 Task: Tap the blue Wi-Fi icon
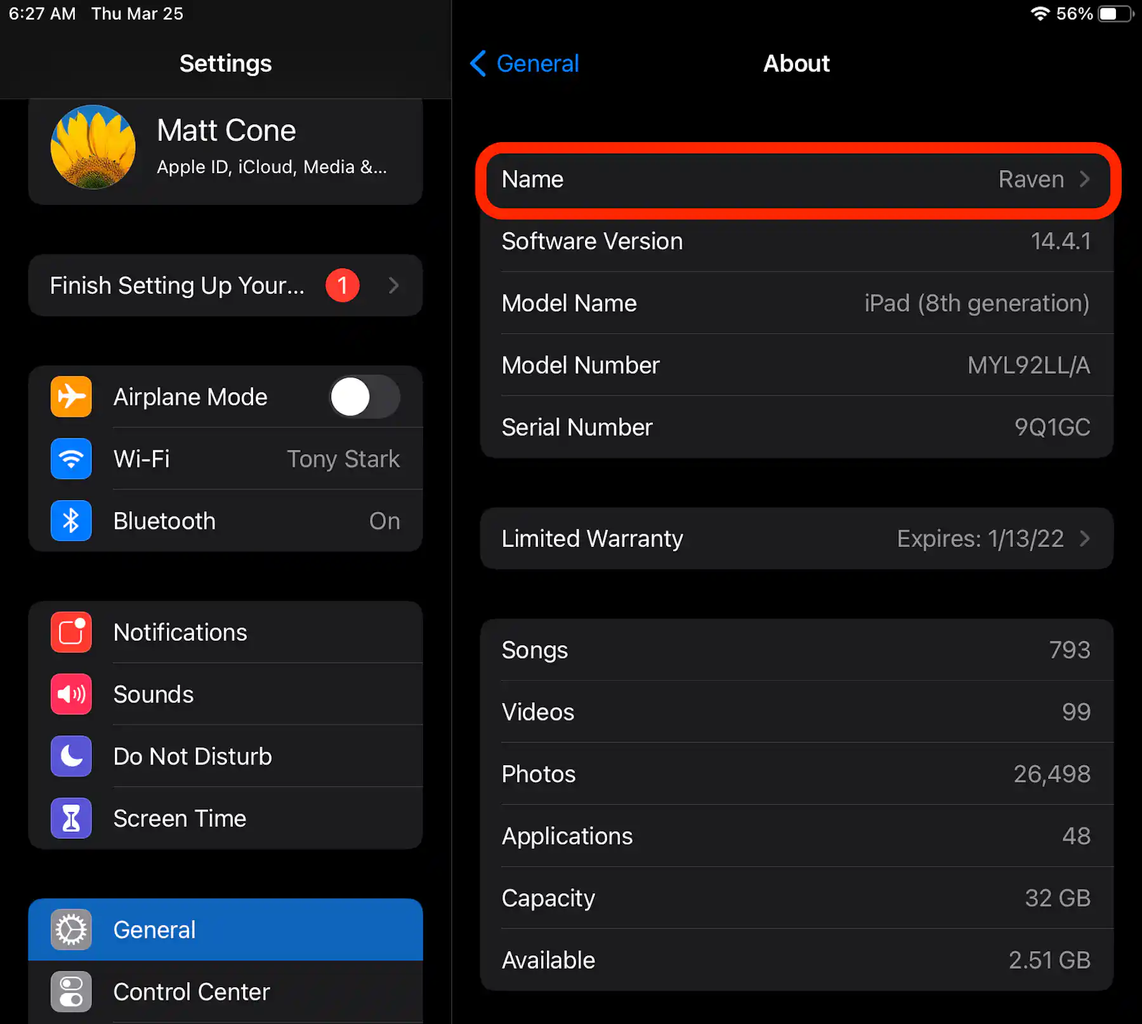click(71, 459)
